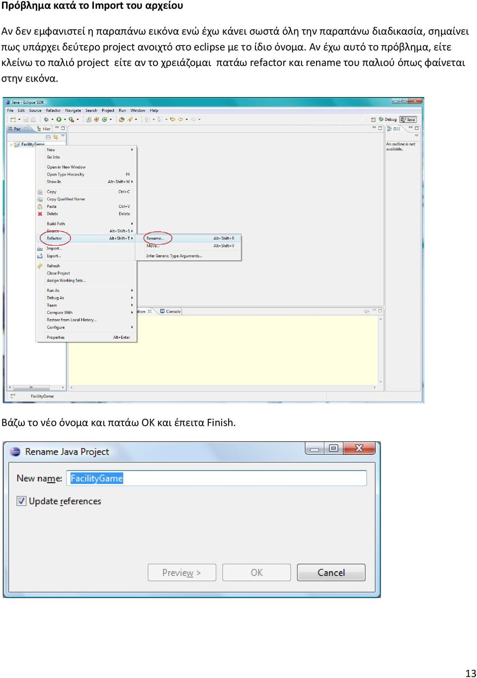This screenshot has height=678, width=477.
Task: Click the Refresh icon in the context menu
Action: pyautogui.click(x=40, y=266)
